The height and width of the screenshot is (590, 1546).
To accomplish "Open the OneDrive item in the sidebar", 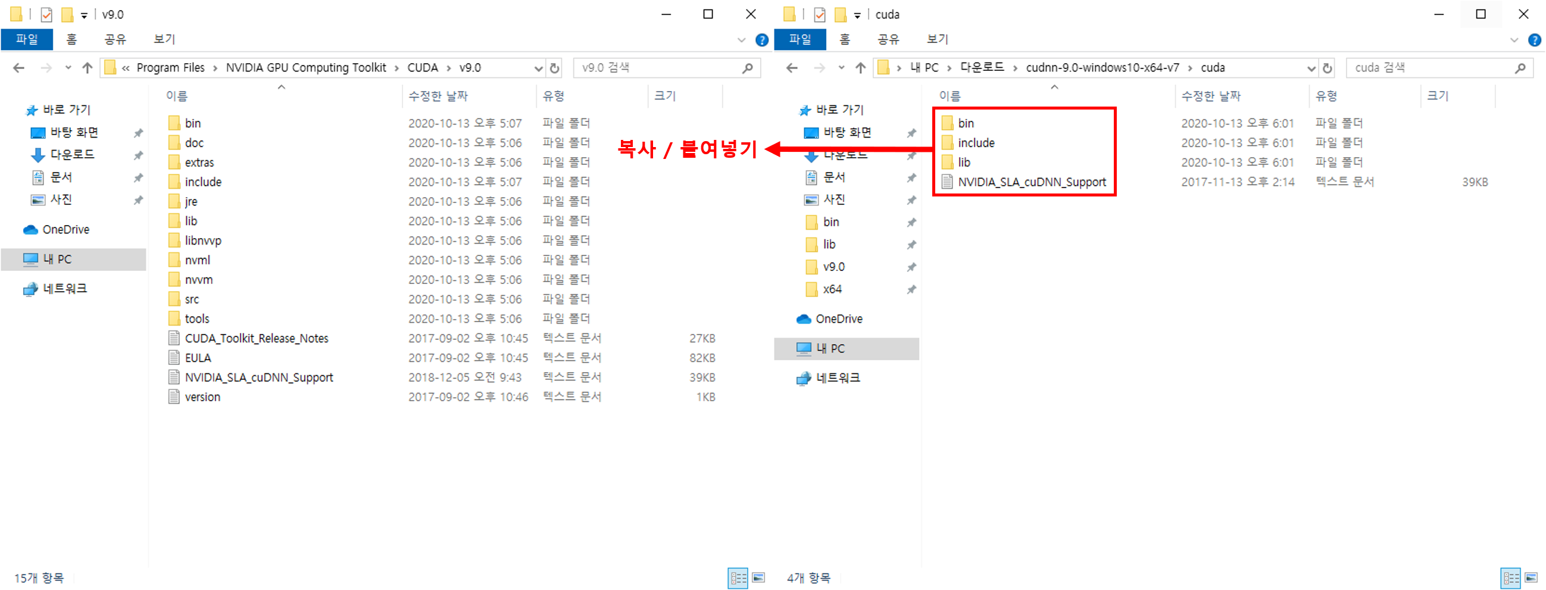I will point(66,229).
